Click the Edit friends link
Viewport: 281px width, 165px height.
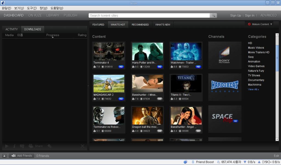pyautogui.click(x=276, y=156)
